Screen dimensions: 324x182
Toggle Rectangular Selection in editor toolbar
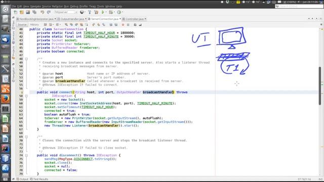tap(87, 25)
